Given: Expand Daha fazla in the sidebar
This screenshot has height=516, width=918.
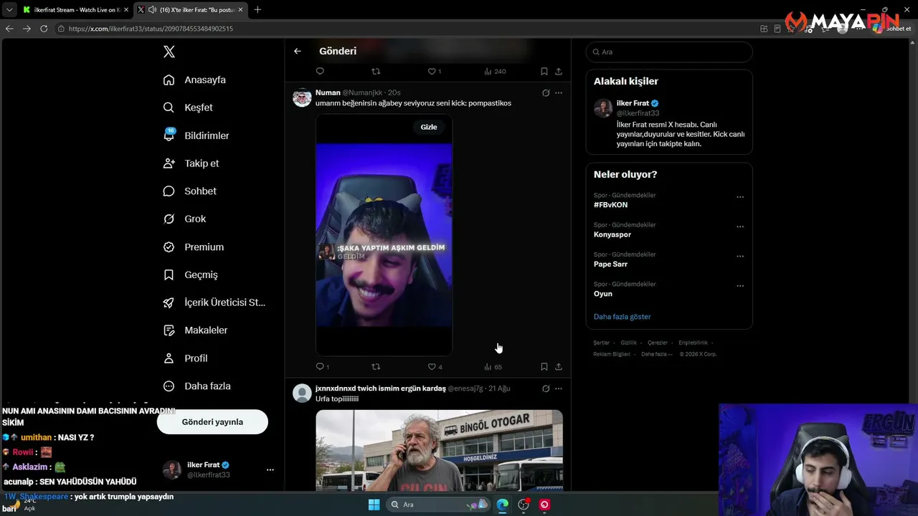Looking at the screenshot, I should [197, 386].
